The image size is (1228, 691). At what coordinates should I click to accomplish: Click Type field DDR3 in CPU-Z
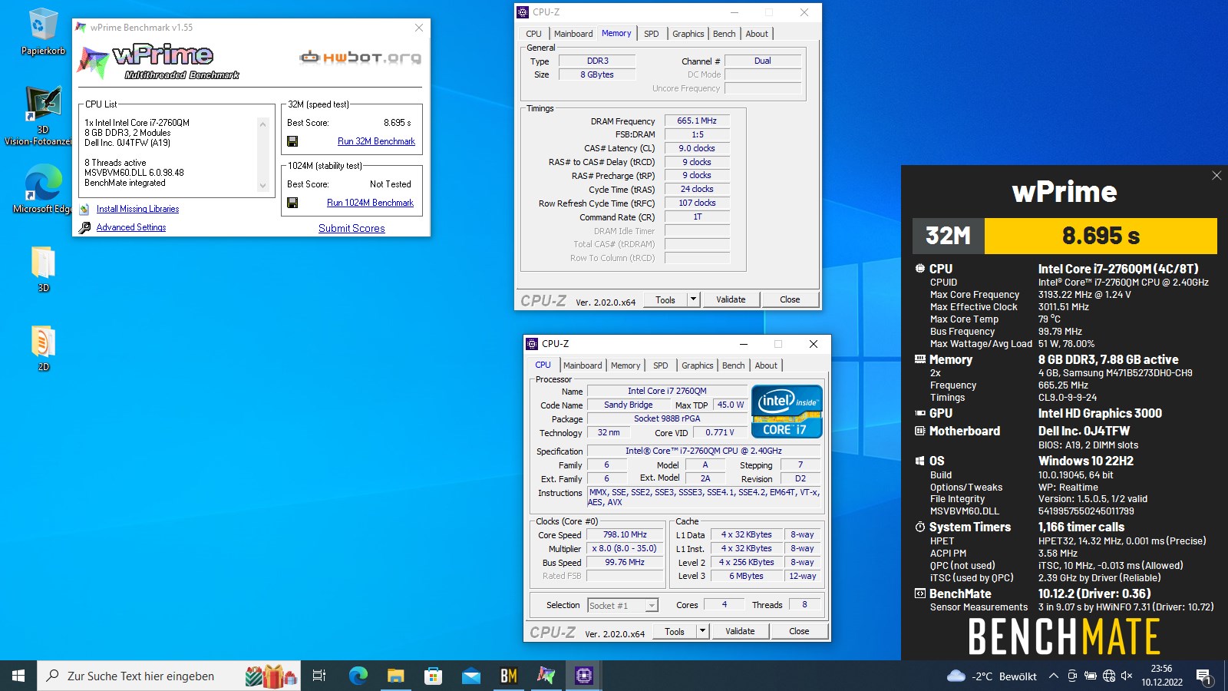[597, 61]
